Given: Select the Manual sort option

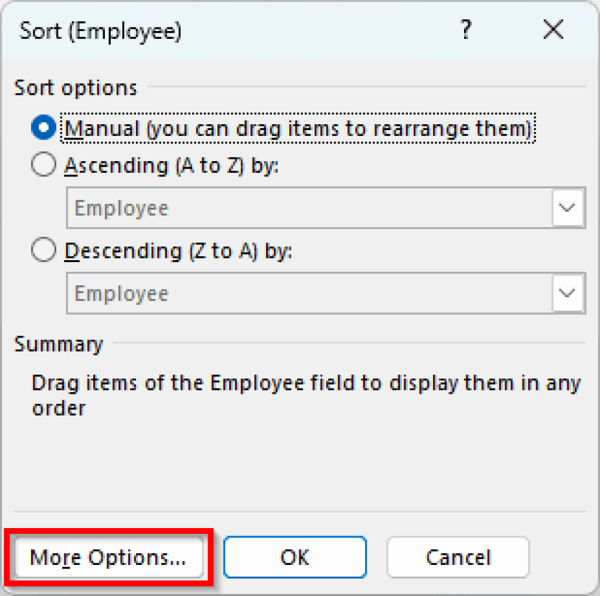Looking at the screenshot, I should click(43, 127).
